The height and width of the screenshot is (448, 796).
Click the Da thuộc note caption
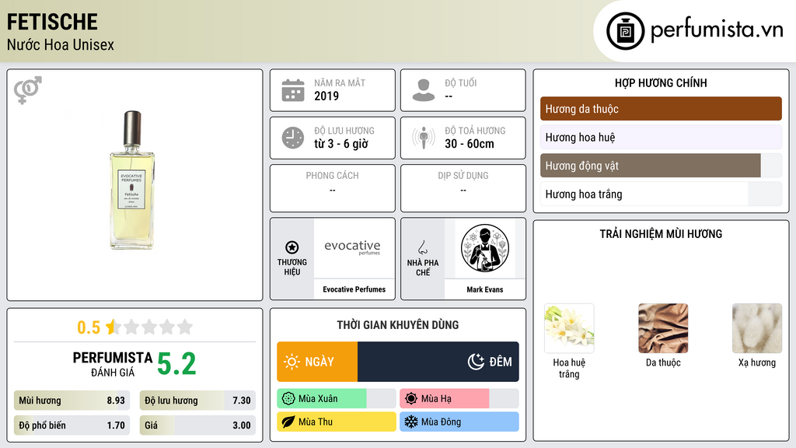click(663, 362)
